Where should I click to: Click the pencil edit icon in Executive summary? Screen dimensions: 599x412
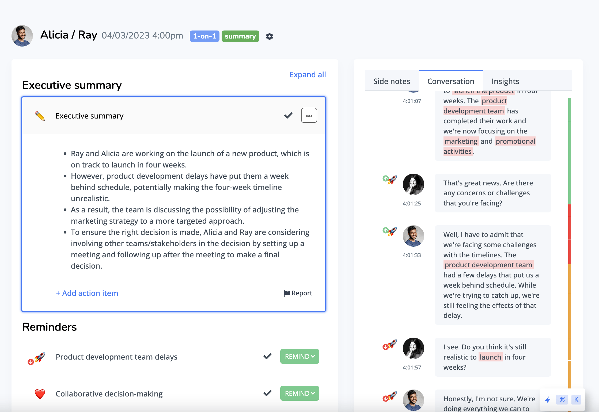[x=40, y=116]
